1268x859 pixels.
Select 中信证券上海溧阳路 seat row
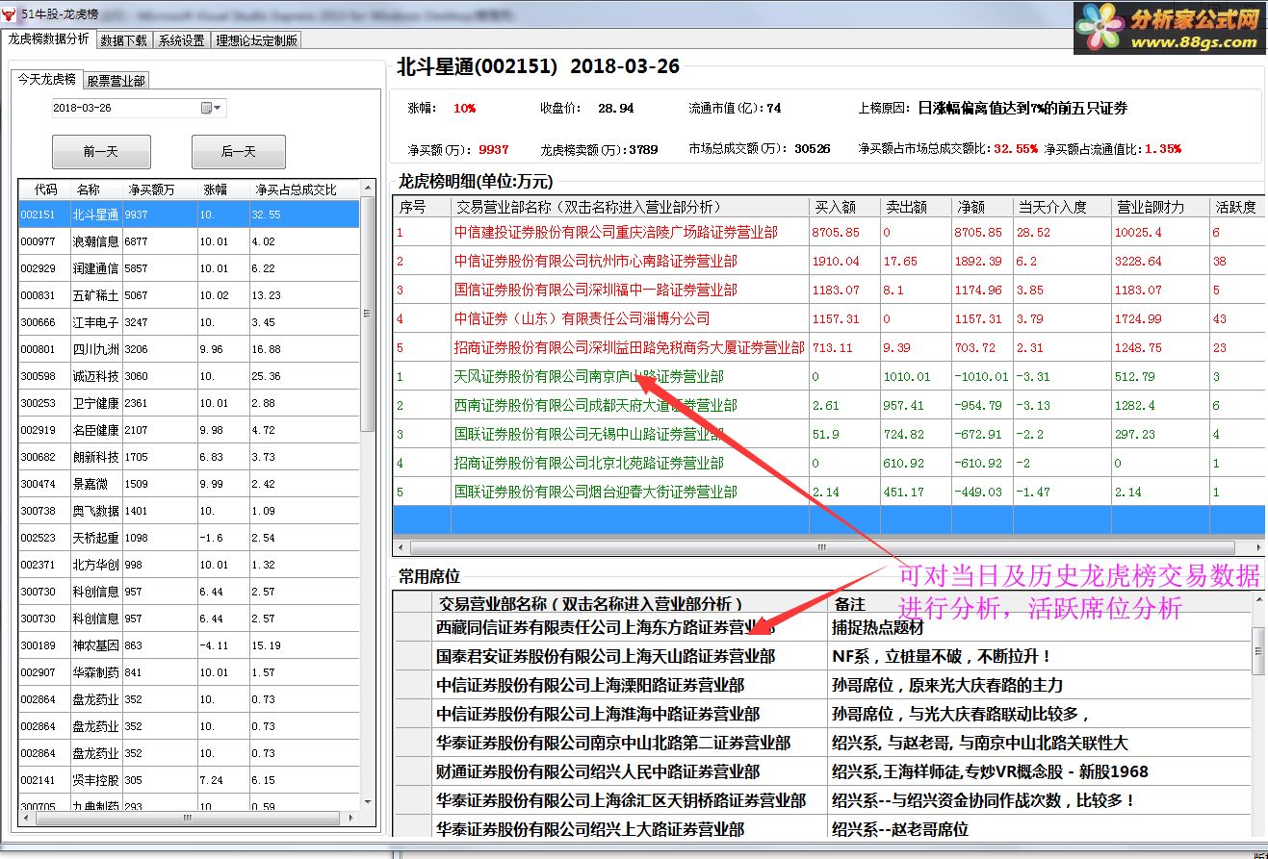coord(822,685)
